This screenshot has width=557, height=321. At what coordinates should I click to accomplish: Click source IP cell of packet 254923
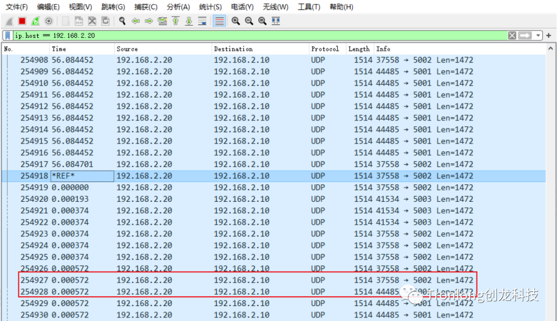tap(144, 234)
